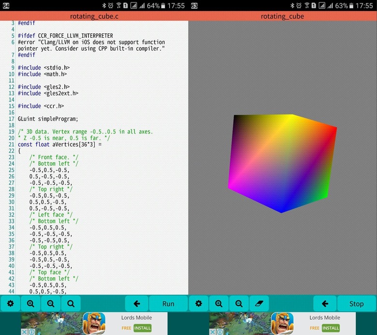Go back using the arrow next to Stop

tap(325, 304)
